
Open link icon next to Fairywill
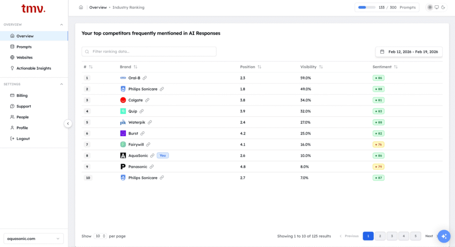[148, 144]
